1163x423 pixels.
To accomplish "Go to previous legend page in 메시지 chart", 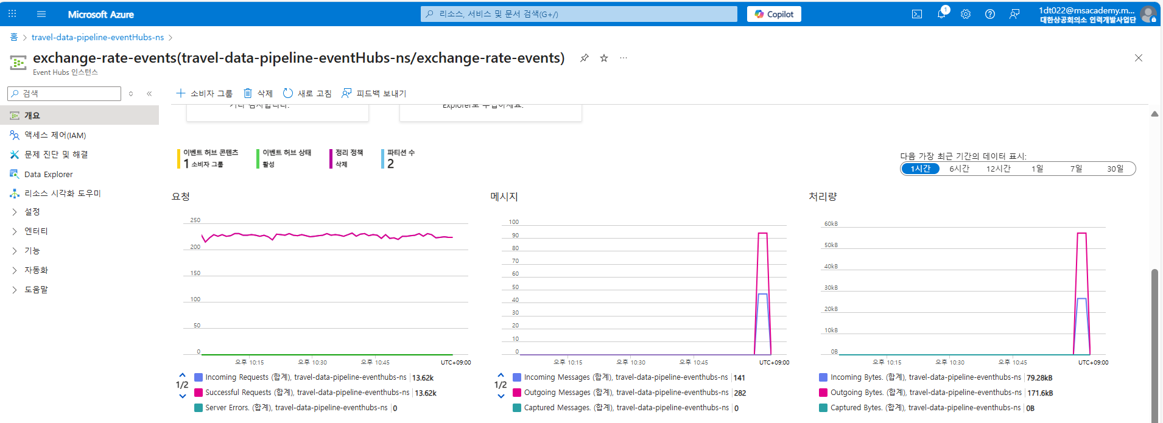I will pos(501,375).
